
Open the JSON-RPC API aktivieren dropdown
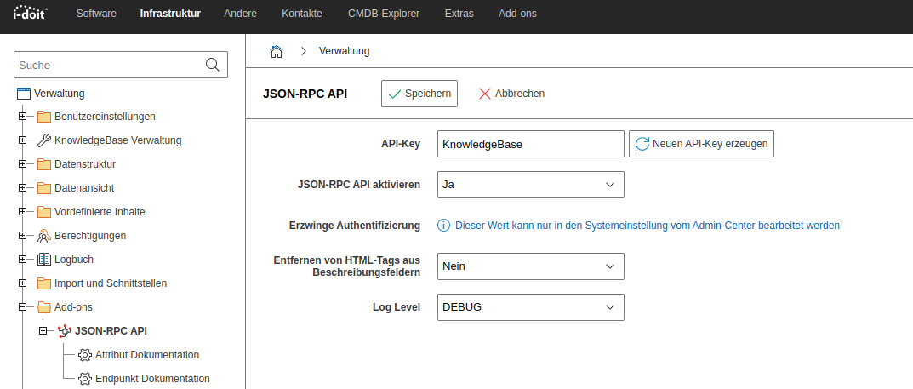(x=530, y=185)
